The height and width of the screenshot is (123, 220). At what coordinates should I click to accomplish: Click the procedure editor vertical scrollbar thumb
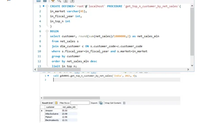point(192,32)
